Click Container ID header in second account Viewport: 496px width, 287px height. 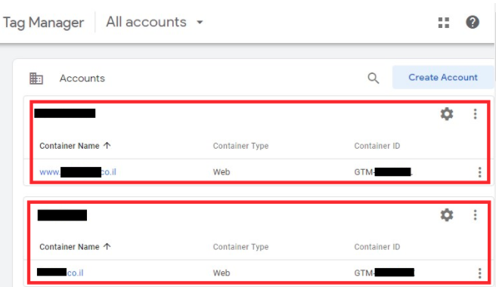pos(377,246)
